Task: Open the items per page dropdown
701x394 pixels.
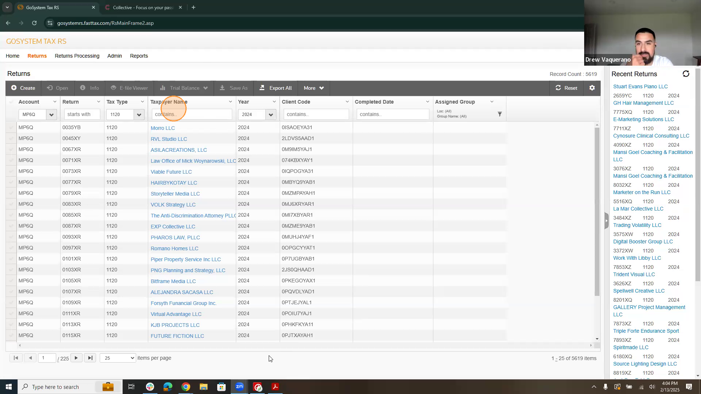Action: click(x=118, y=358)
